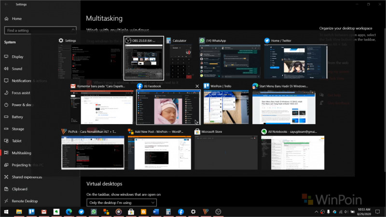Open Start menu from taskbar
This screenshot has width=386, height=217.
[6, 212]
